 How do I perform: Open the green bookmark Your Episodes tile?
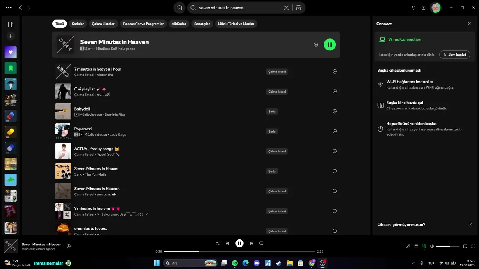point(11,68)
